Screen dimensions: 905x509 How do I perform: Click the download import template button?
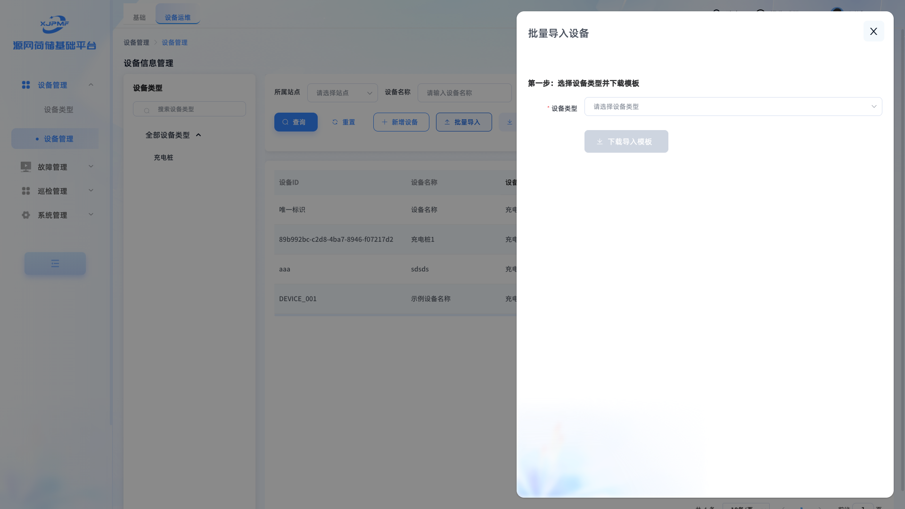(626, 141)
